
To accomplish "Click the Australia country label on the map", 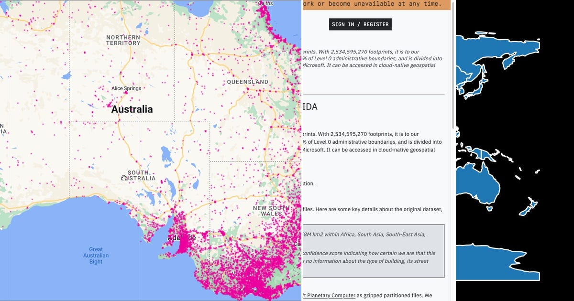I will point(132,109).
